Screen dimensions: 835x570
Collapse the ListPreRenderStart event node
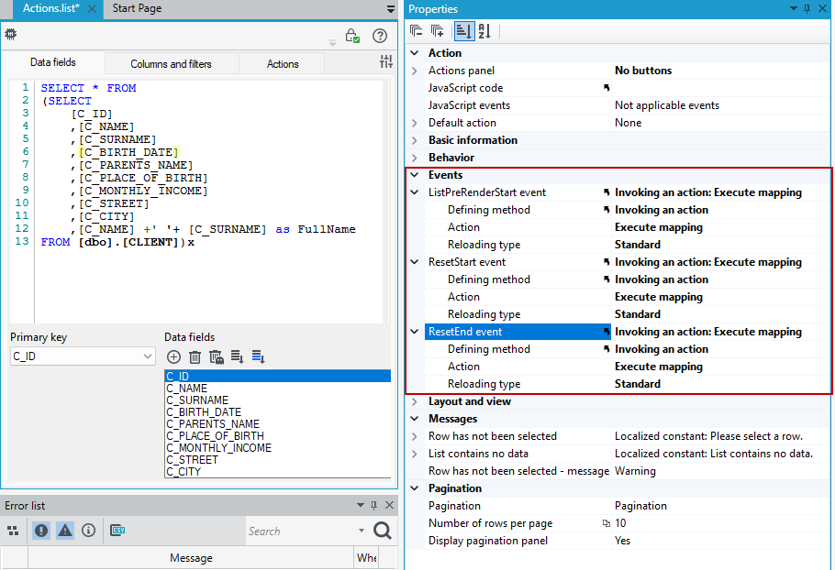click(x=415, y=192)
